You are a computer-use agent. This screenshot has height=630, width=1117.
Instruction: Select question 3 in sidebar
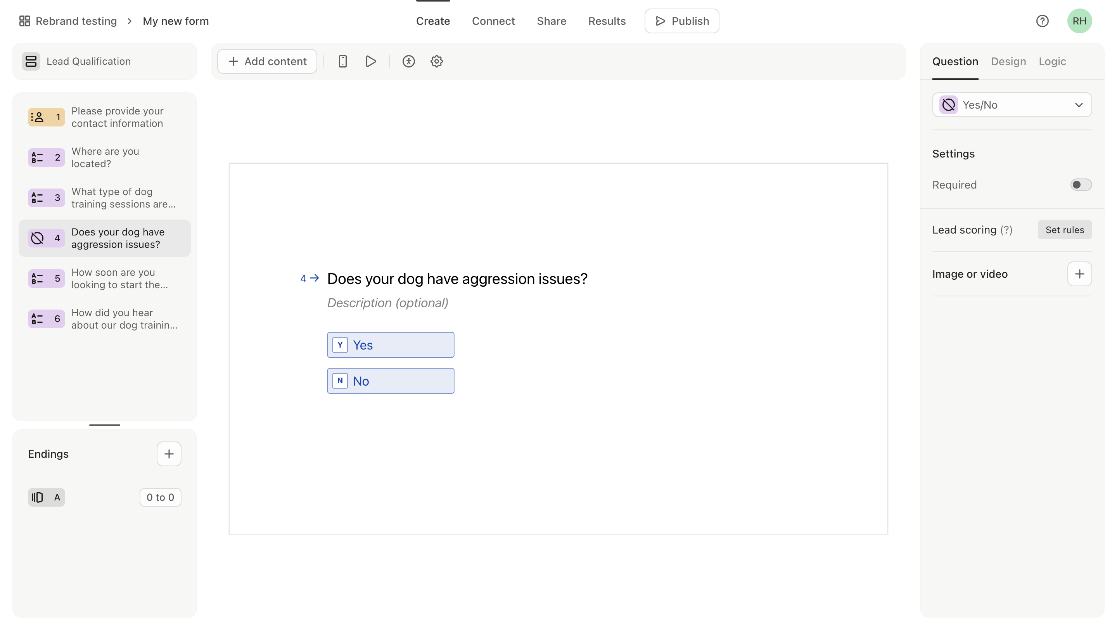point(104,198)
